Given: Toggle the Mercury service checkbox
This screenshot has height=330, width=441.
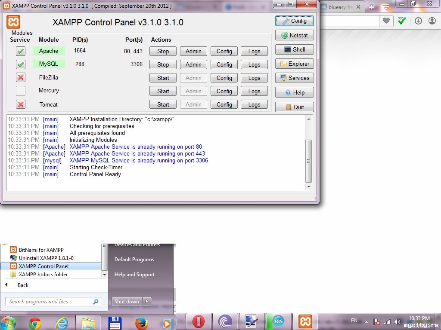Looking at the screenshot, I should pos(21,91).
